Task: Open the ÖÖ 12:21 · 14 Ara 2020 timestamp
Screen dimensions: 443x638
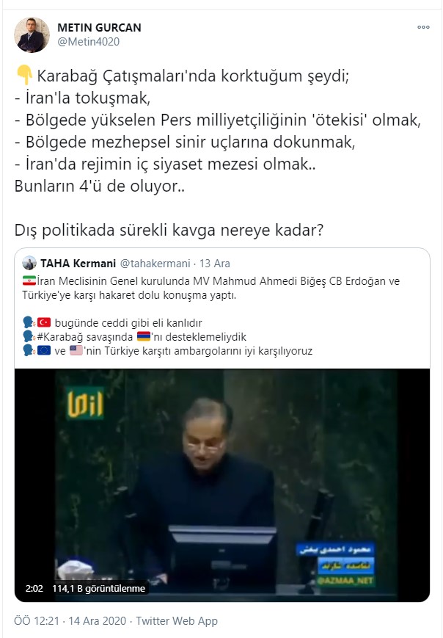Action: pyautogui.click(x=70, y=621)
